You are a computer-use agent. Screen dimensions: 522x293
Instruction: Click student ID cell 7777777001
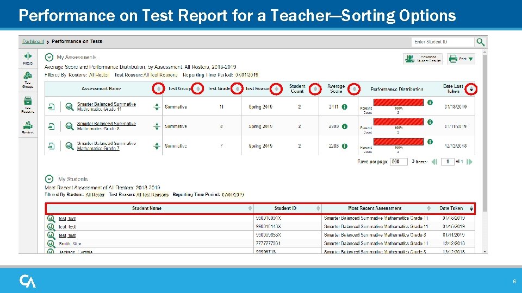coord(268,244)
